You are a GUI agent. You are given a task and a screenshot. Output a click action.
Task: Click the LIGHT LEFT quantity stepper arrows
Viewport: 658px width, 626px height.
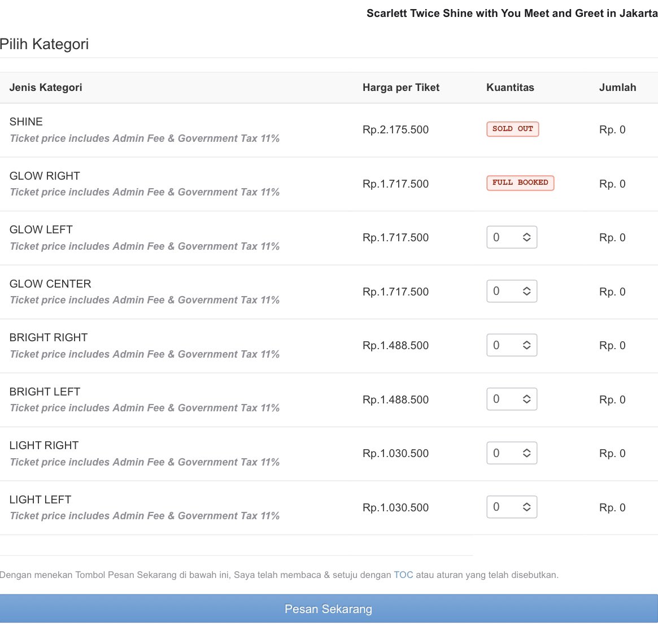(x=526, y=507)
